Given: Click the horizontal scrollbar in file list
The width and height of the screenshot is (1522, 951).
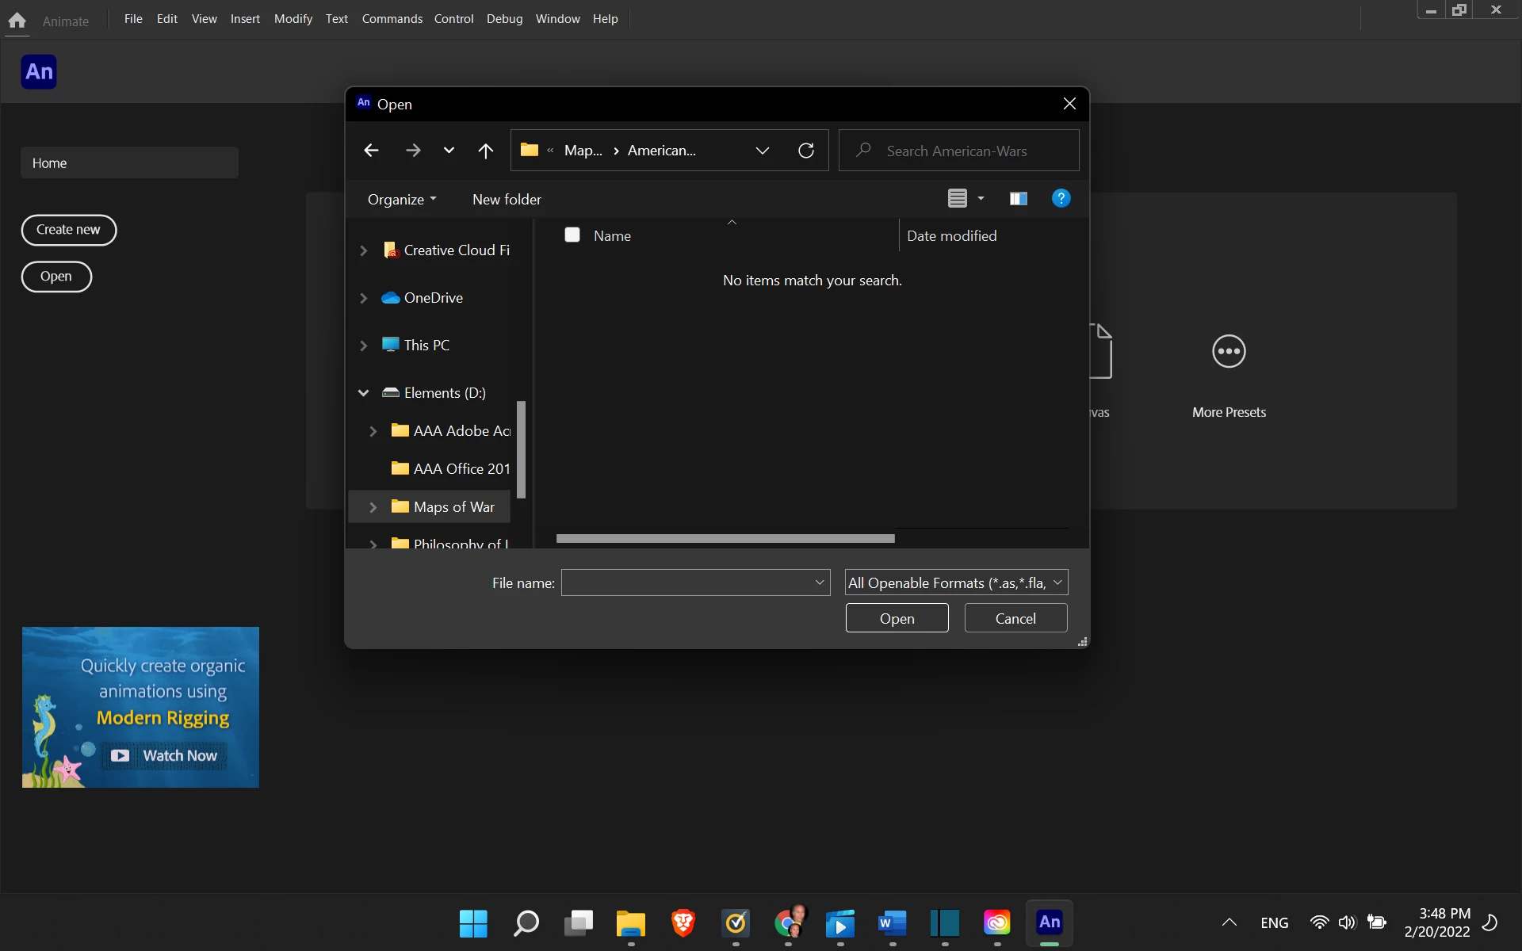Looking at the screenshot, I should click(x=725, y=539).
